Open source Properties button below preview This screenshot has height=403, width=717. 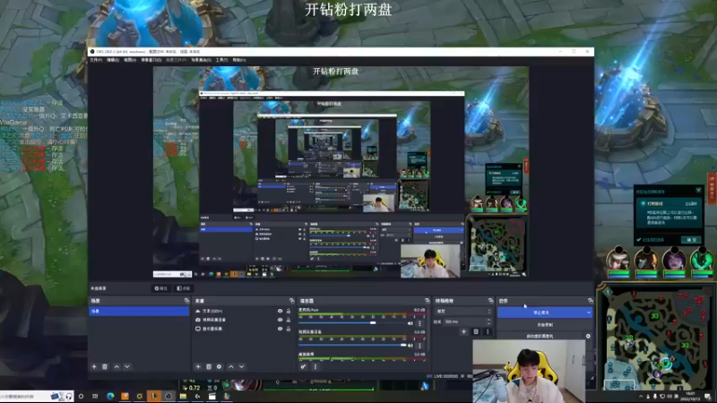(x=161, y=288)
